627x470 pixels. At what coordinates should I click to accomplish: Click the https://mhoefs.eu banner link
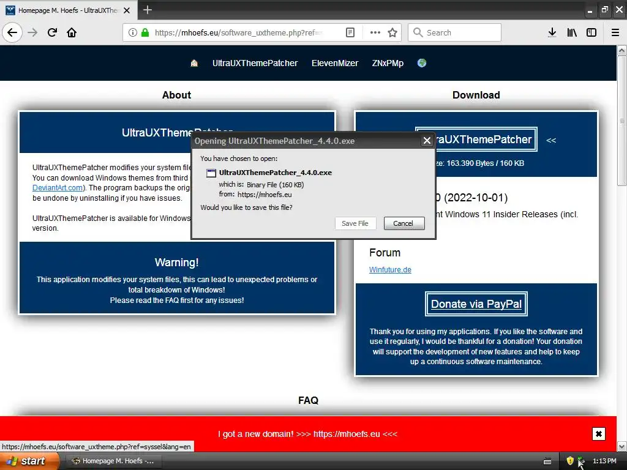pyautogui.click(x=347, y=434)
